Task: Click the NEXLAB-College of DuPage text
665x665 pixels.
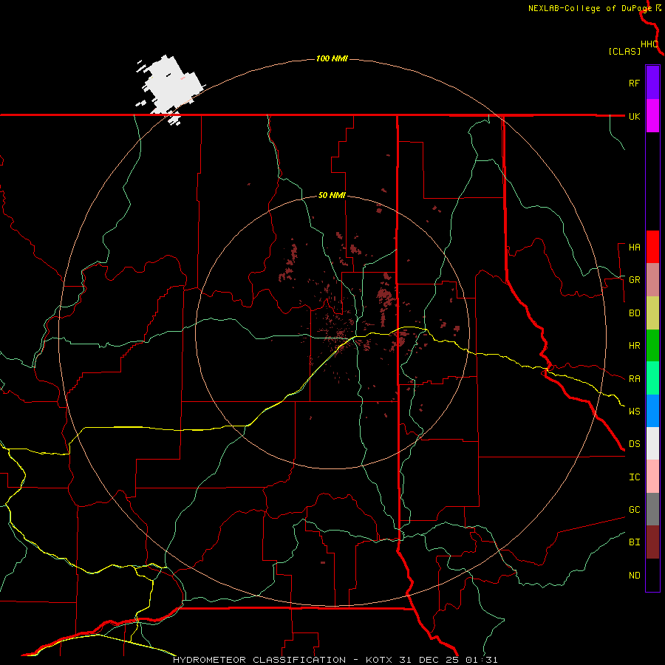Action: coord(590,8)
